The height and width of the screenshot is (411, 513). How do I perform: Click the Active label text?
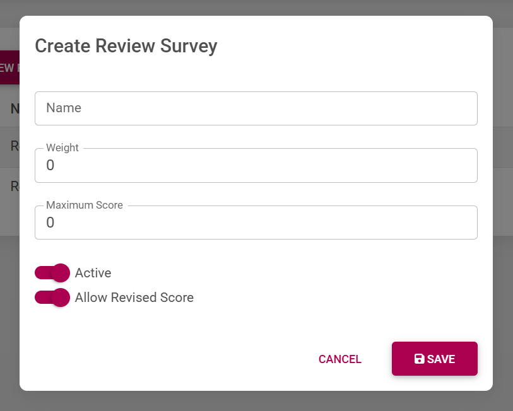coord(93,273)
